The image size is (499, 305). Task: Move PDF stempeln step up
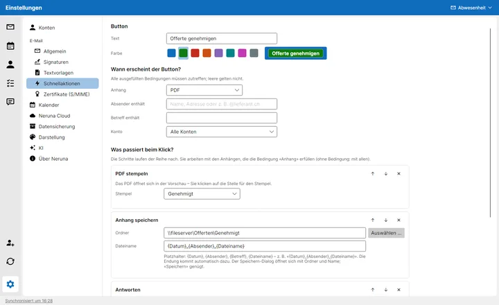373,173
